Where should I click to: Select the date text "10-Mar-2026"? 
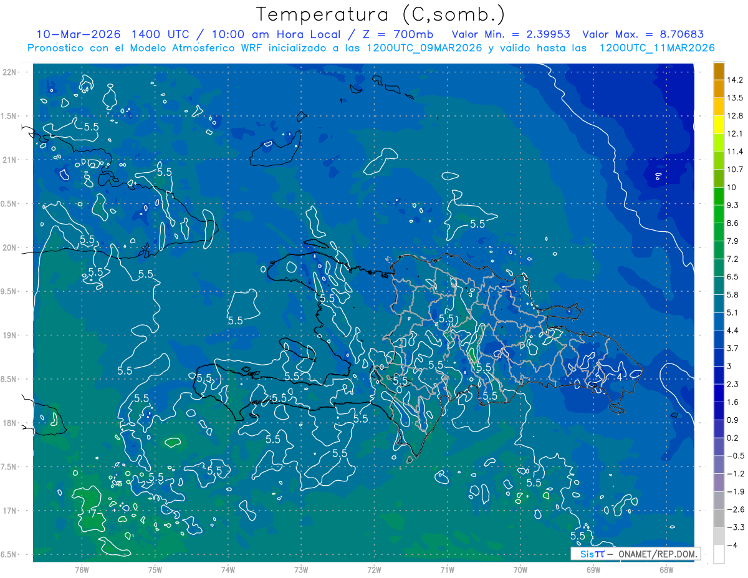(x=77, y=34)
